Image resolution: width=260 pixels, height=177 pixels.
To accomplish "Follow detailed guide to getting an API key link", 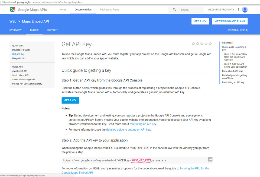I will tap(128, 130).
